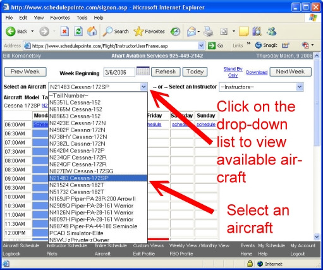Image resolution: width=323 pixels, height=270 pixels.
Task: Open the Instructors dropdown list
Action: pyautogui.click(x=261, y=87)
